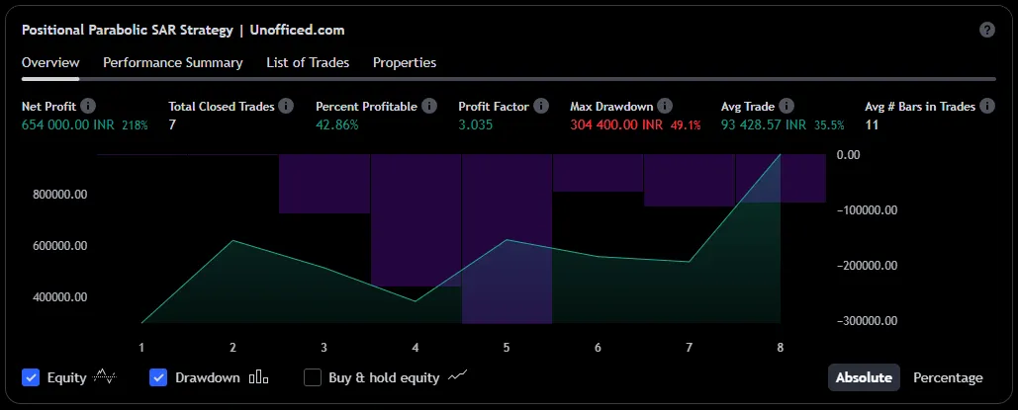Uncheck the Equity checkbox
Viewport: 1018px width, 410px height.
(31, 377)
